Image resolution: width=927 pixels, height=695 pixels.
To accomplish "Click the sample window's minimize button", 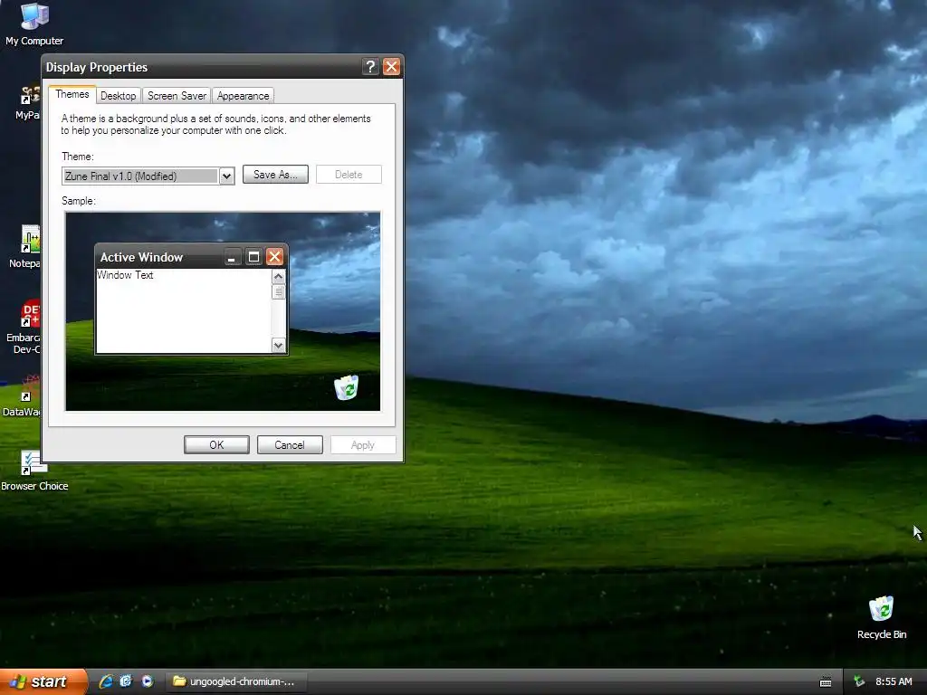I will pos(232,257).
